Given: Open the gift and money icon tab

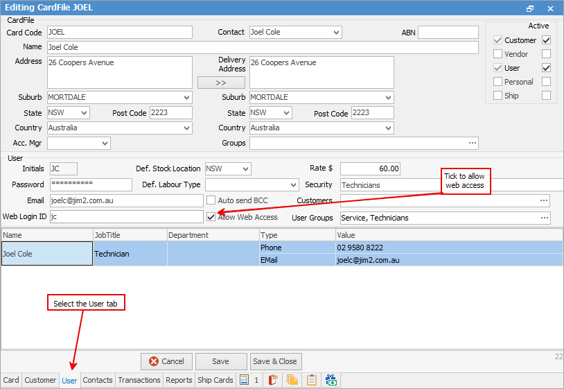Looking at the screenshot, I should click(331, 380).
